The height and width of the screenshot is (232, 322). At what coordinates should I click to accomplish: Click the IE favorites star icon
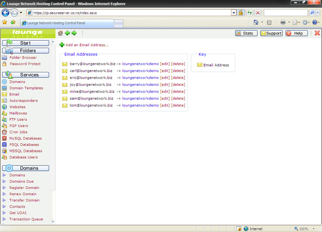point(5,22)
